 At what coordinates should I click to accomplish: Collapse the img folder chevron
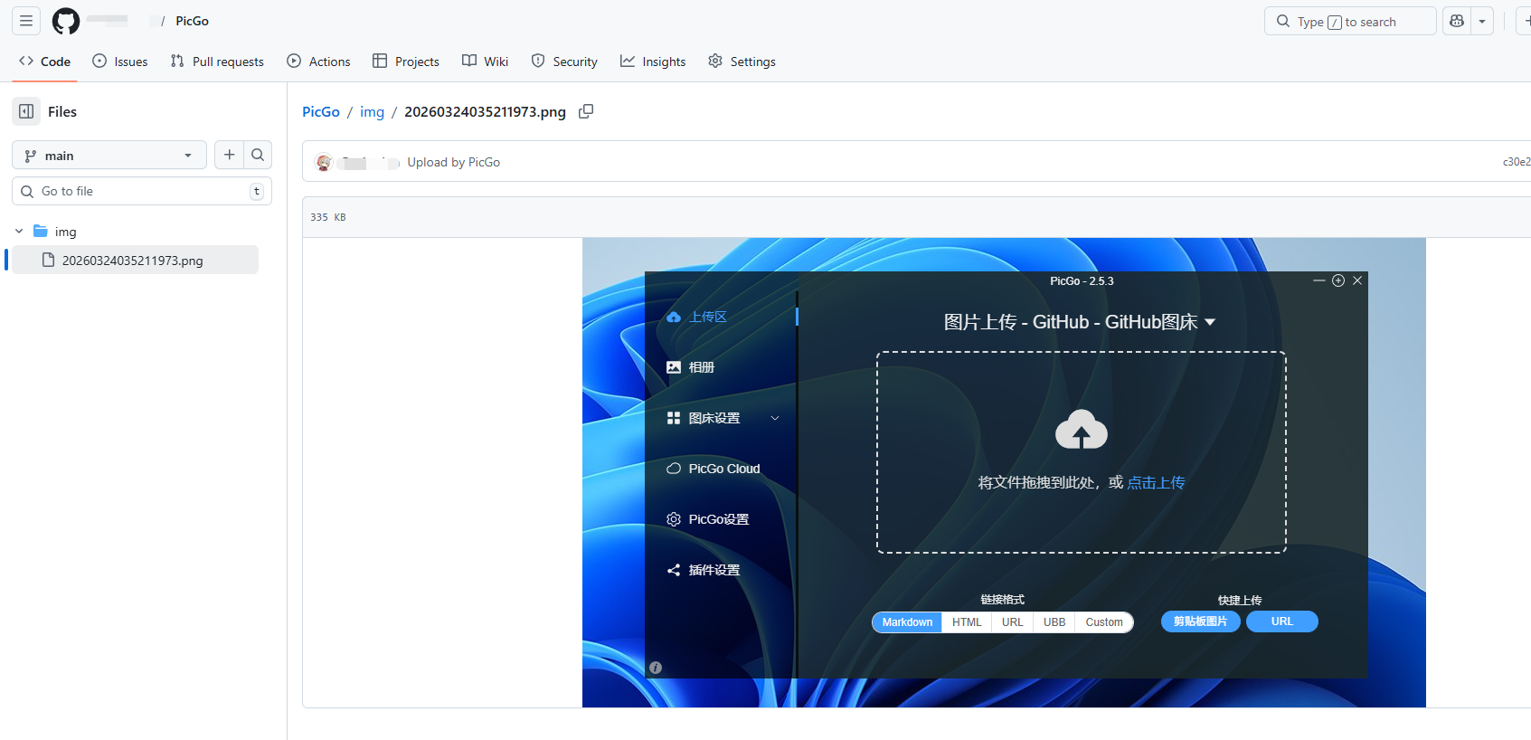[x=19, y=232]
